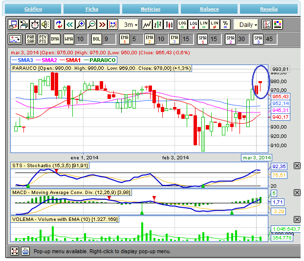Screen dimensions: 304x261
Task: Click the mar 3, 2014 date marker
Action: click(257, 157)
